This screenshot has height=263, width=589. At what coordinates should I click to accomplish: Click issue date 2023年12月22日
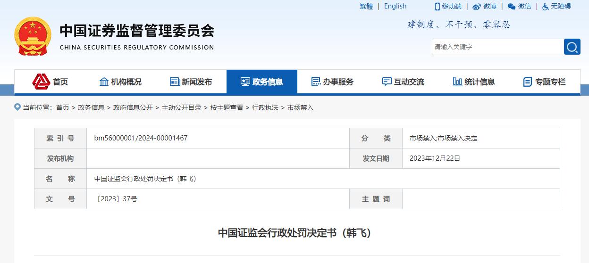(435, 158)
